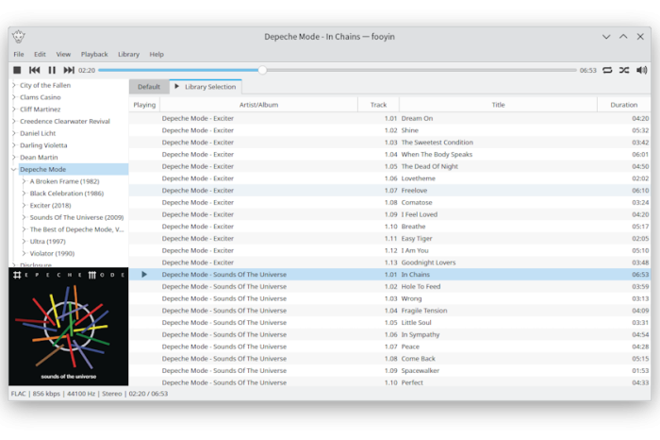Screen dimensions: 660x440
Task: Select the Dream On track
Action: tap(389, 118)
